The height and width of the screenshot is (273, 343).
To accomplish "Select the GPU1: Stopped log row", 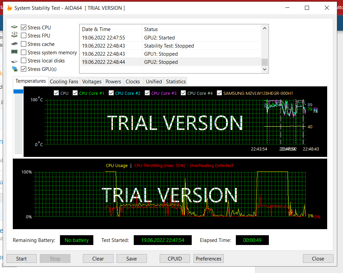I will 170,54.
